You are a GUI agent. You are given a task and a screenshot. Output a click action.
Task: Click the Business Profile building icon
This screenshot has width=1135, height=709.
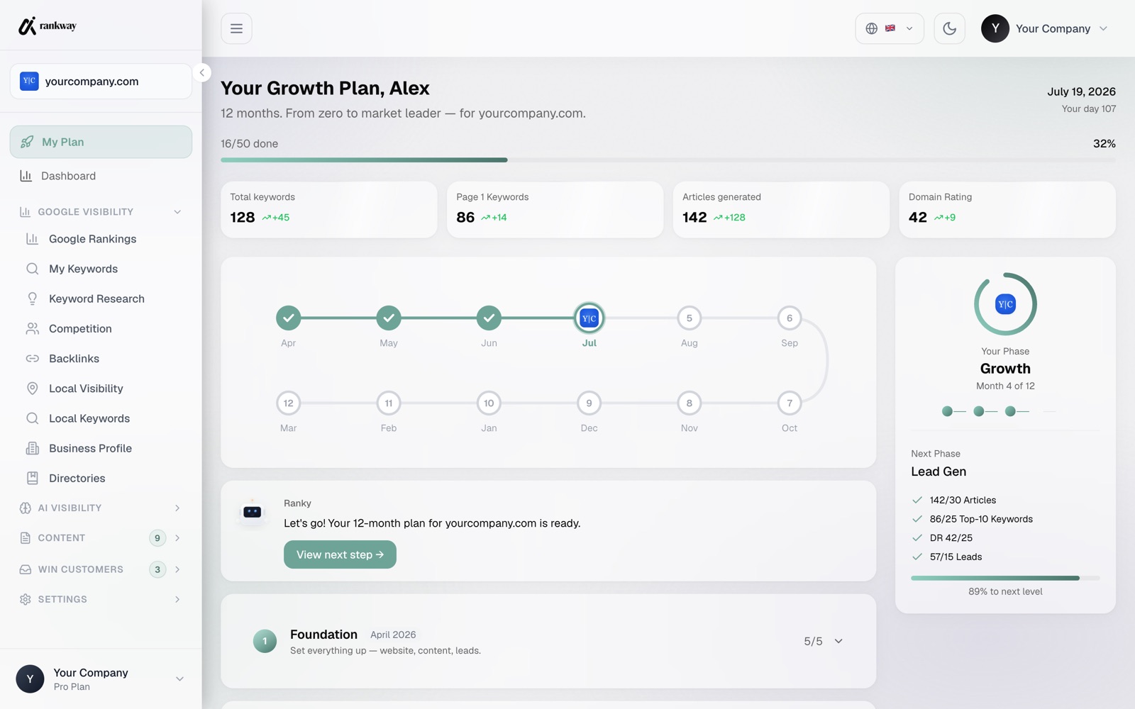point(33,448)
